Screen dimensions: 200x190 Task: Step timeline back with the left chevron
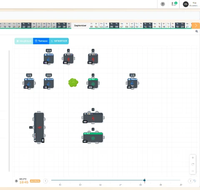click(x=45, y=181)
